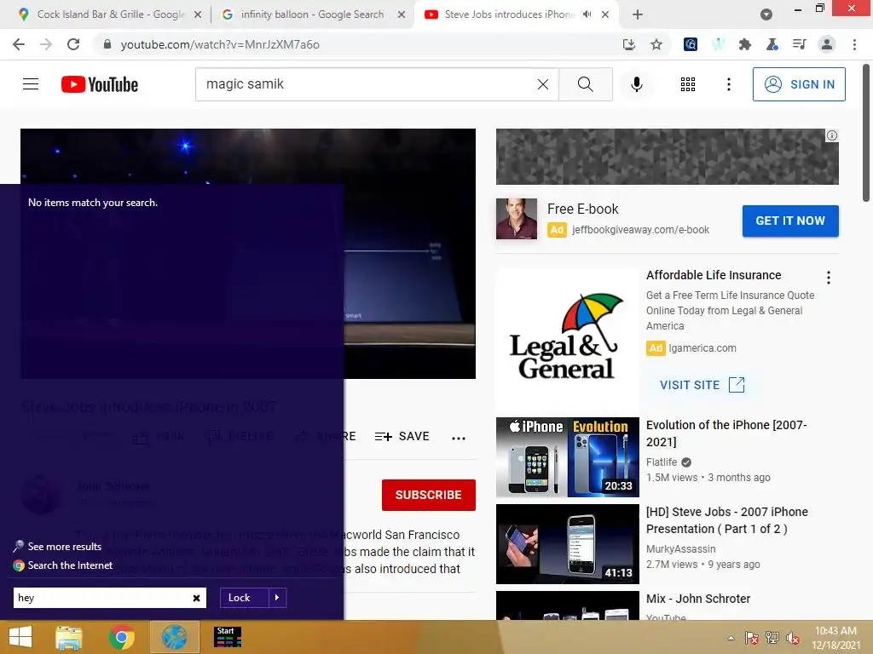Click See more results in Start menu
Image resolution: width=873 pixels, height=654 pixels.
pos(58,547)
